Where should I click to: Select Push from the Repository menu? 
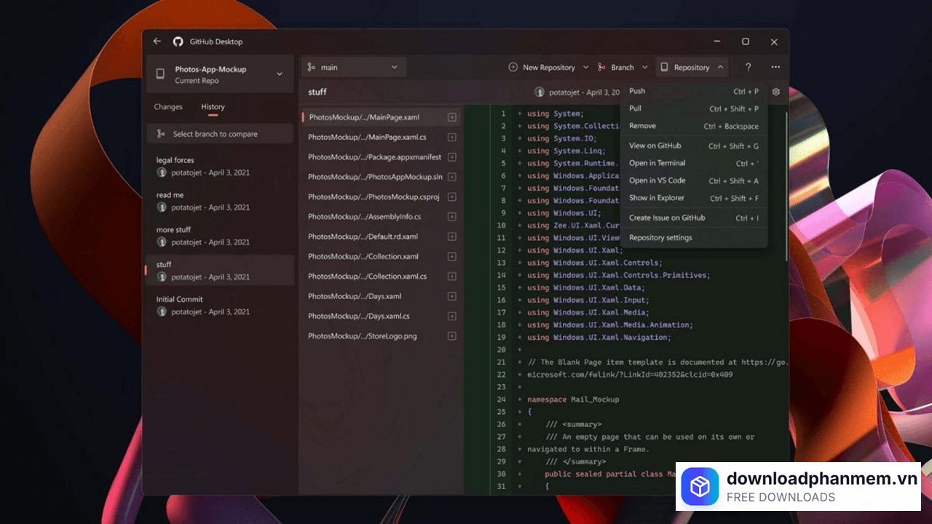pyautogui.click(x=636, y=91)
